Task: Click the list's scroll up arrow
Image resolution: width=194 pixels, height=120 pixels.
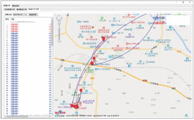Action: coord(52,19)
